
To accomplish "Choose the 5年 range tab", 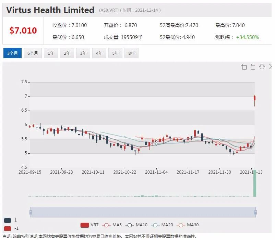I will point(116,53).
